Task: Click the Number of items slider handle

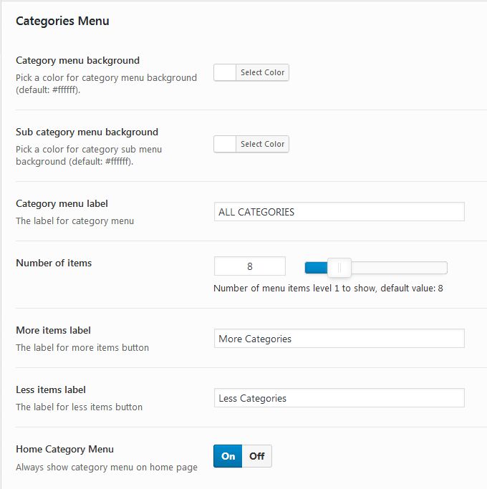Action: pyautogui.click(x=339, y=268)
